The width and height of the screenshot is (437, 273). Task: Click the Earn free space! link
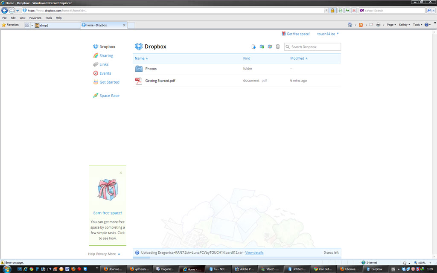click(x=108, y=213)
